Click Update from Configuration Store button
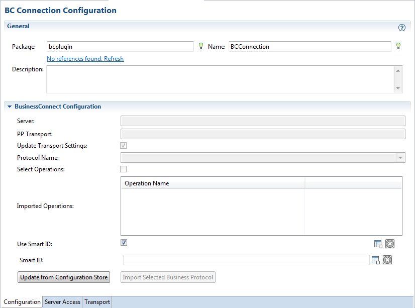The width and height of the screenshot is (415, 308). coord(64,277)
